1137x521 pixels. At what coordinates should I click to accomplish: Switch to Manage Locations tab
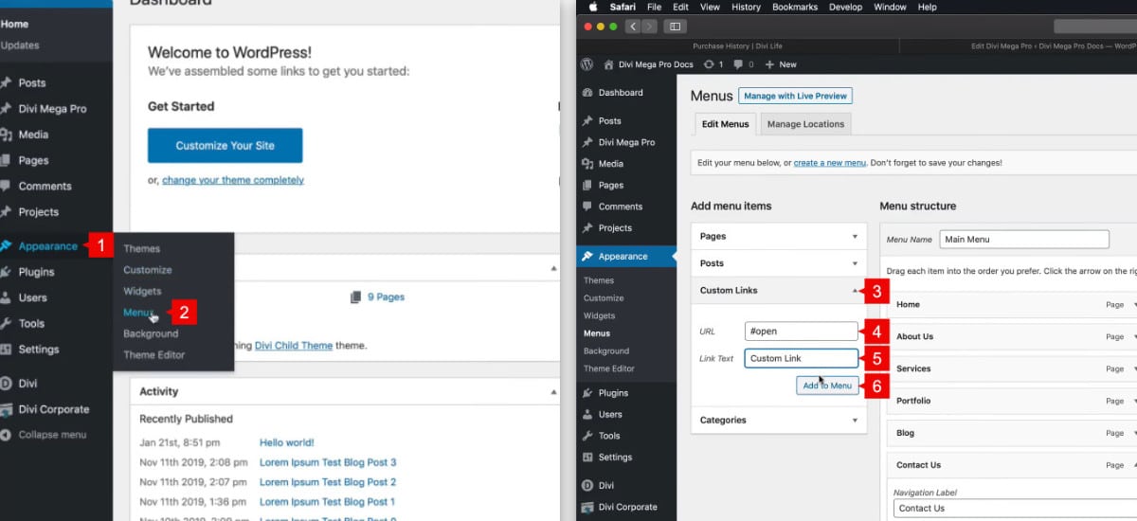click(804, 124)
